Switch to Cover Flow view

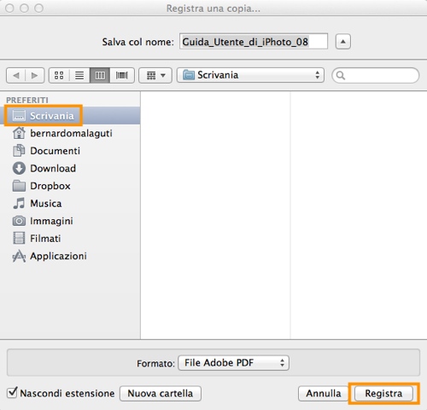(x=122, y=76)
